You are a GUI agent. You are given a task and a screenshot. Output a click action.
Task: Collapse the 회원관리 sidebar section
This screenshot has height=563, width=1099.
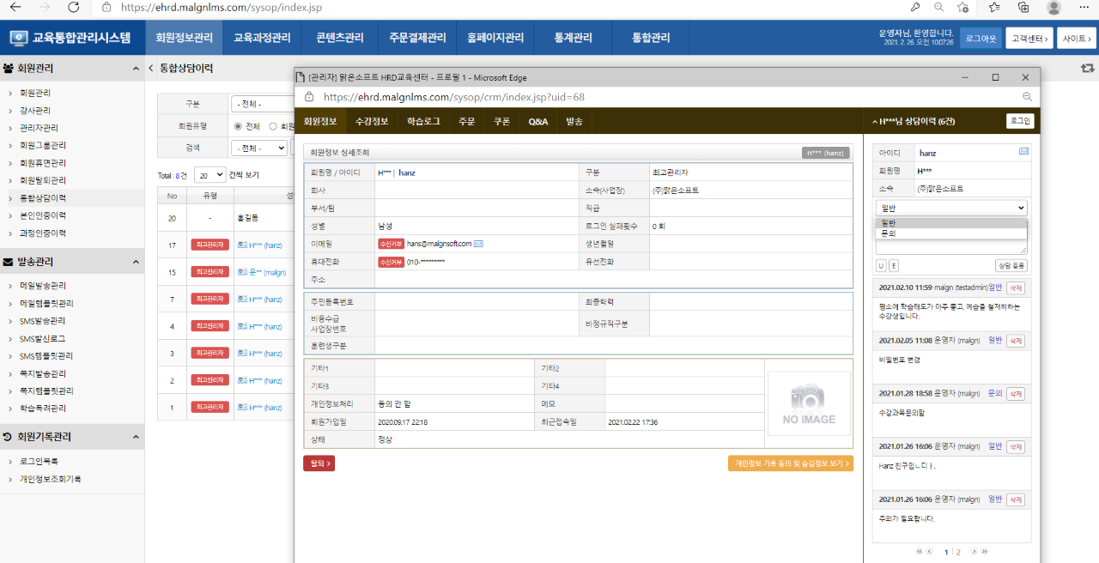[136, 69]
